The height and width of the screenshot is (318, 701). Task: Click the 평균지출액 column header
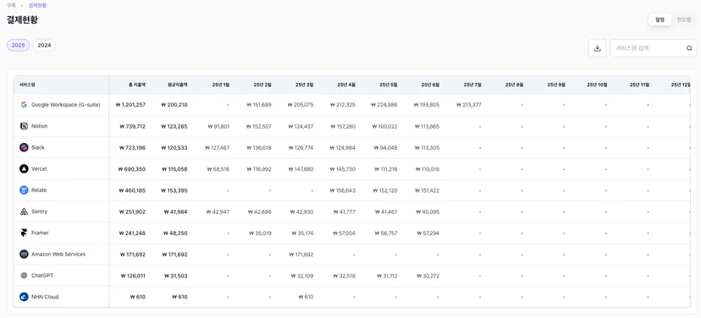click(178, 85)
